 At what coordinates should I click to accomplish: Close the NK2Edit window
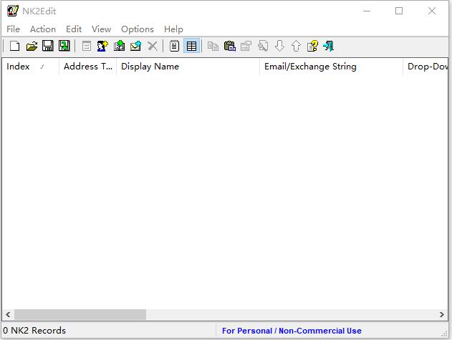tap(432, 11)
